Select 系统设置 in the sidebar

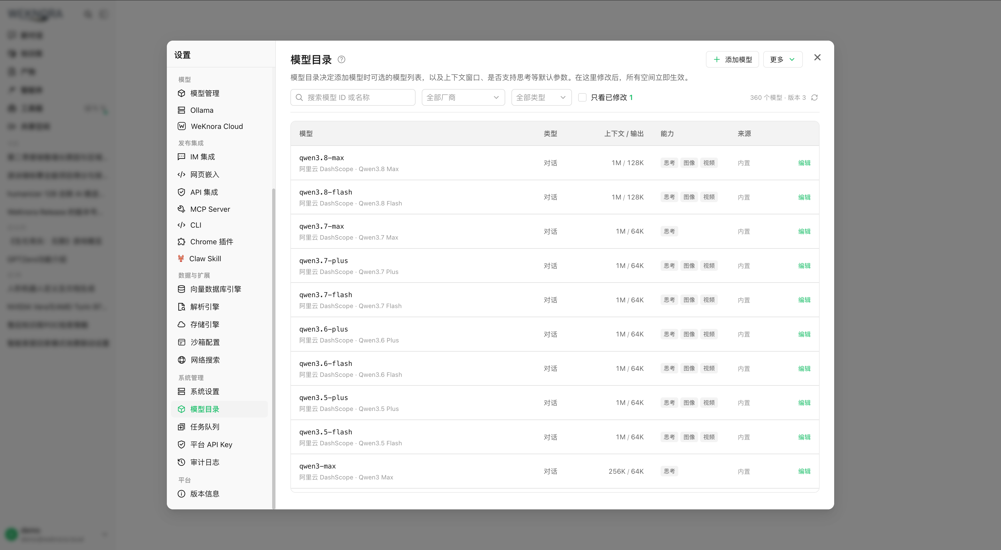point(219,391)
